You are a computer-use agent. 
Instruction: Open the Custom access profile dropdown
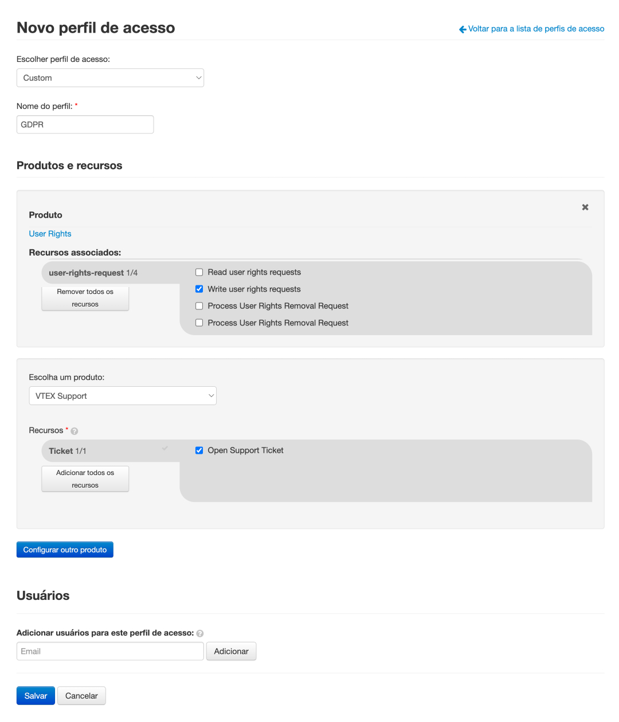tap(110, 78)
